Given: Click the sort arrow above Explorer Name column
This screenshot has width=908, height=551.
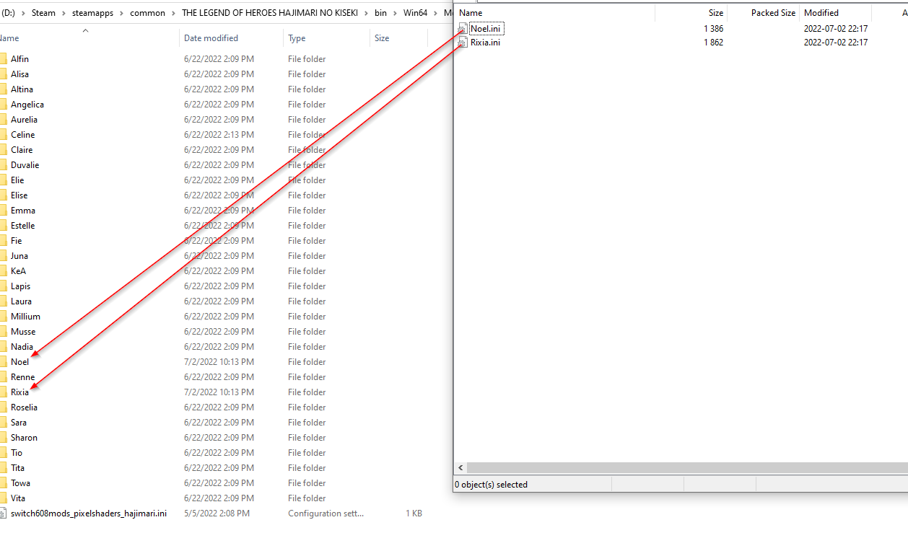Looking at the screenshot, I should click(86, 30).
